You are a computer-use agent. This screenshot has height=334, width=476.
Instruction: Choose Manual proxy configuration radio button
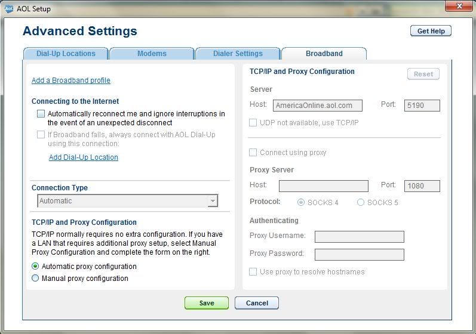(35, 278)
